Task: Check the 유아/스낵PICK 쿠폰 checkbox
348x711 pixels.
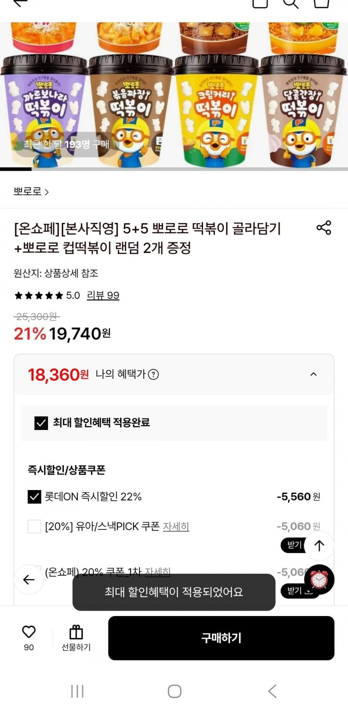Action: tap(34, 526)
